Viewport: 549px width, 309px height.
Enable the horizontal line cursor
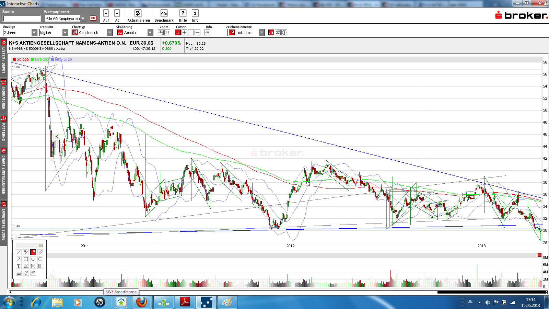click(197, 33)
